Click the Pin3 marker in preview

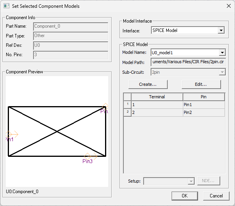91,156
